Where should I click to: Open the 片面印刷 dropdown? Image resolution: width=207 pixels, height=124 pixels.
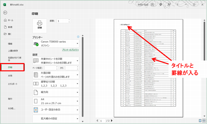(x=56, y=75)
